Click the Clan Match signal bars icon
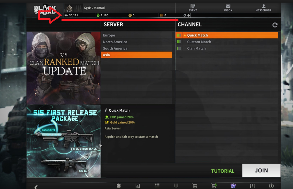This screenshot has height=189, width=293. click(x=179, y=48)
